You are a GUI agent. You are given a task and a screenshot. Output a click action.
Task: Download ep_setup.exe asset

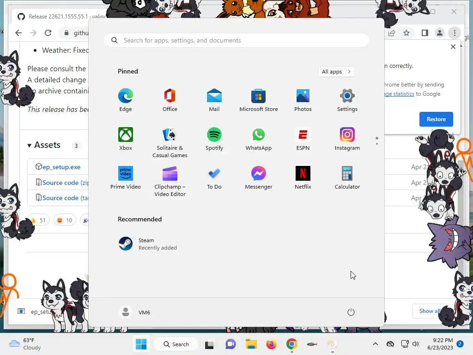click(x=61, y=167)
